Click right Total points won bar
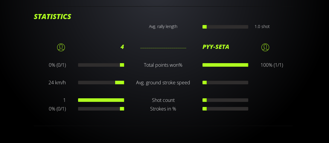329x143 pixels. [225, 65]
